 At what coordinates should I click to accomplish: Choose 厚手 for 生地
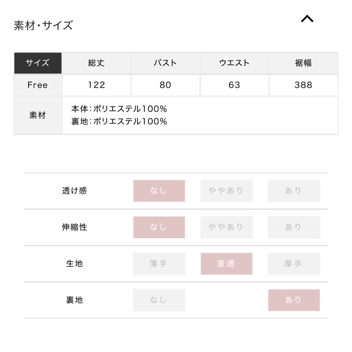click(294, 264)
